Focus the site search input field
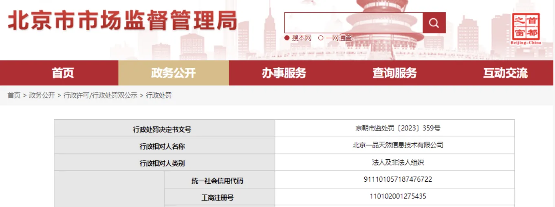Screen dimensions: 555x207 click(354, 23)
